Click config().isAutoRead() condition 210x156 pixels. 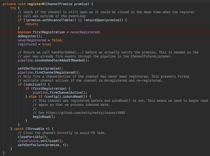click(66, 97)
